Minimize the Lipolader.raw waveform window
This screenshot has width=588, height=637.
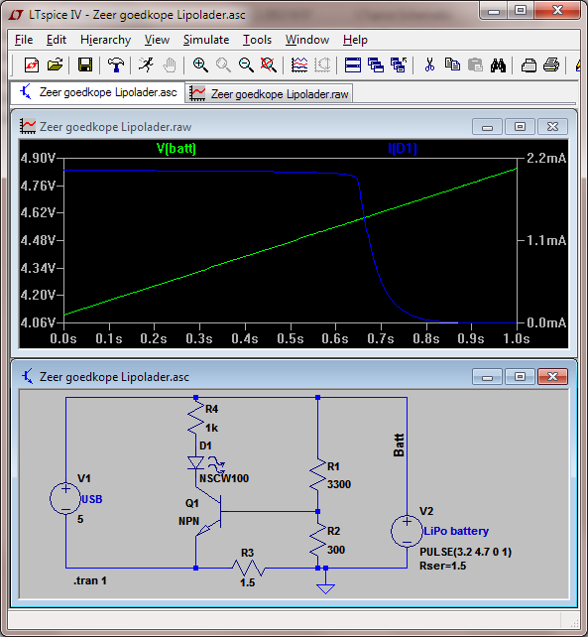(487, 127)
